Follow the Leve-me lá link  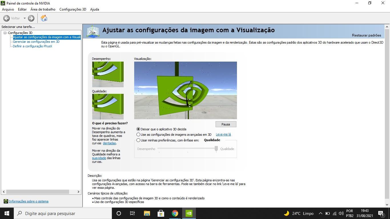pos(223,134)
